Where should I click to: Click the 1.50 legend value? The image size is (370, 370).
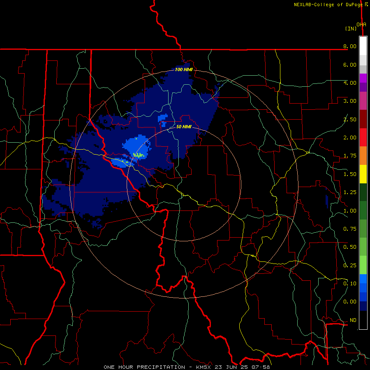pos(350,174)
